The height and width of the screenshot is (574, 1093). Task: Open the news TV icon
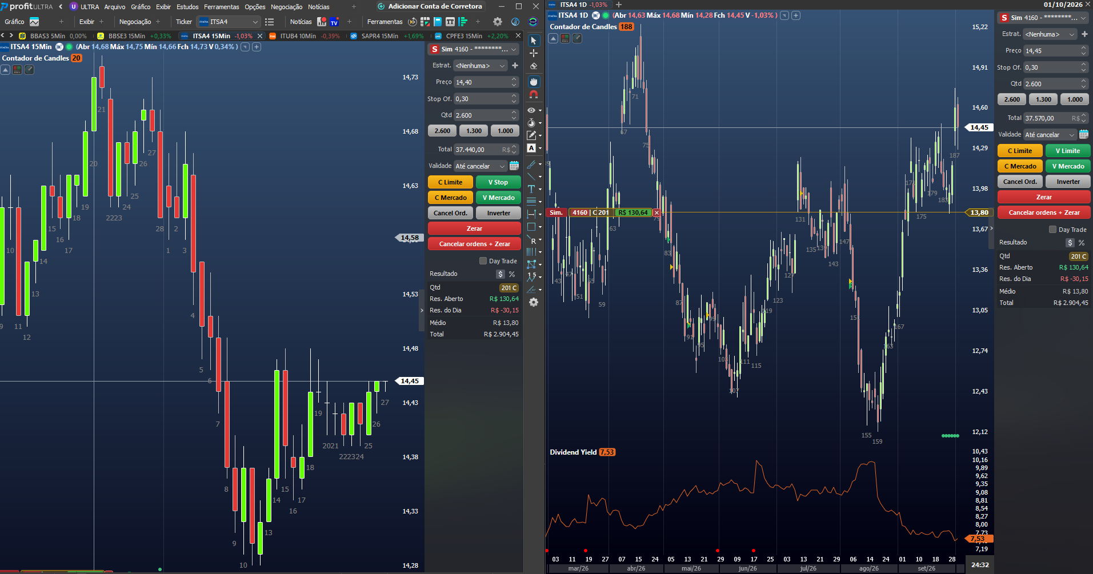coord(335,22)
